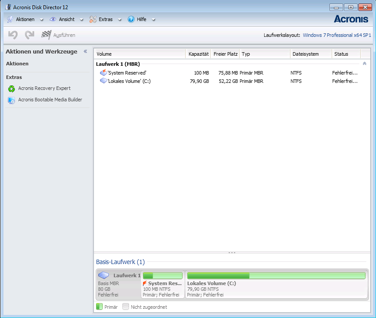This screenshot has height=318, width=376.
Task: Collapse the Laufwerk 1 (MBR) group
Action: [364, 64]
